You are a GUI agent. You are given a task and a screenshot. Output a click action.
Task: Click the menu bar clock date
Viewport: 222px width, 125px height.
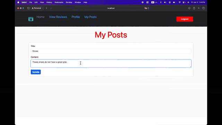(198, 2)
